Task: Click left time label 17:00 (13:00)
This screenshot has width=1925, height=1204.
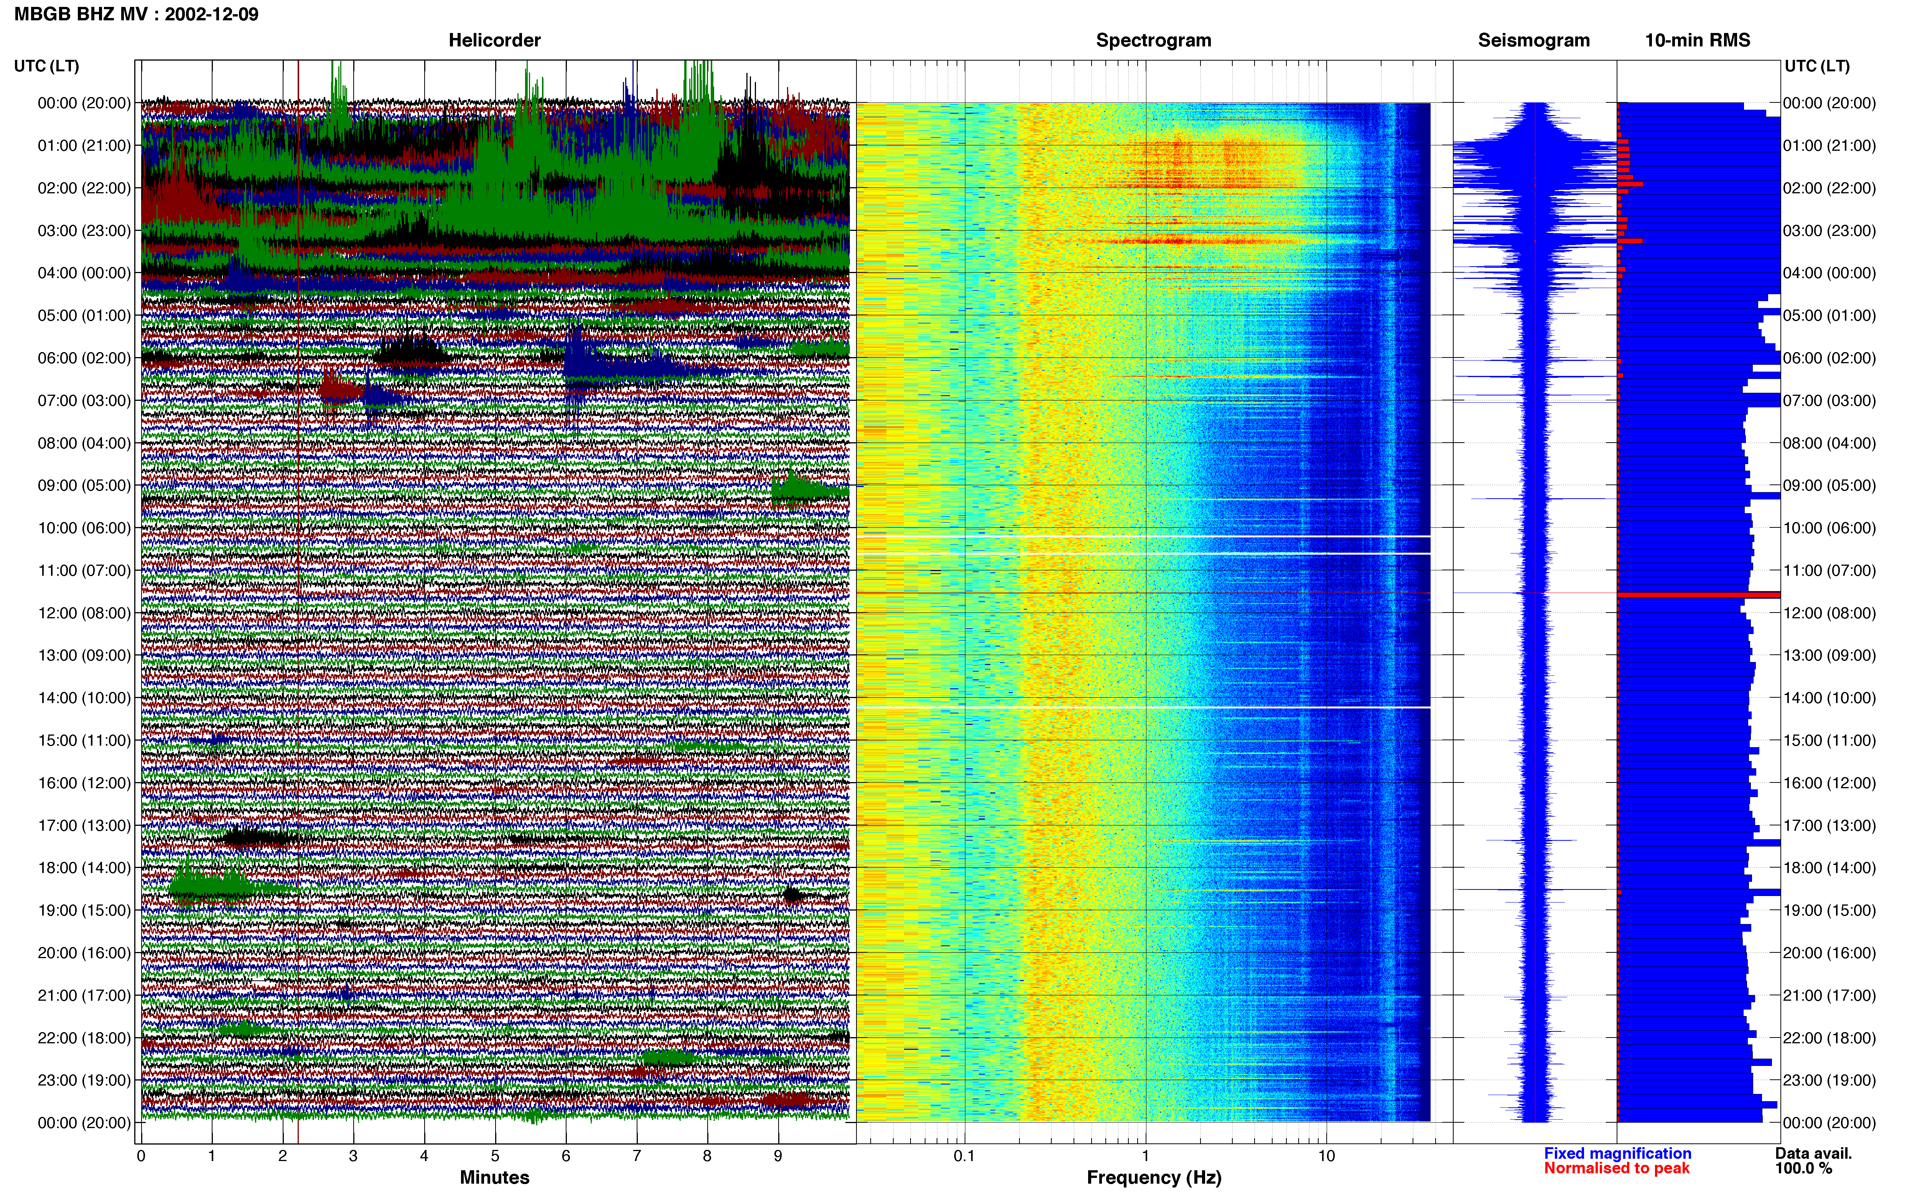Action: tap(84, 826)
